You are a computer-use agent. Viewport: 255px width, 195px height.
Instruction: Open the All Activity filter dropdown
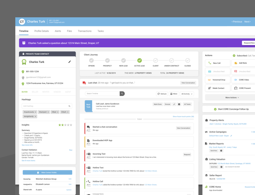pyautogui.click(x=187, y=94)
